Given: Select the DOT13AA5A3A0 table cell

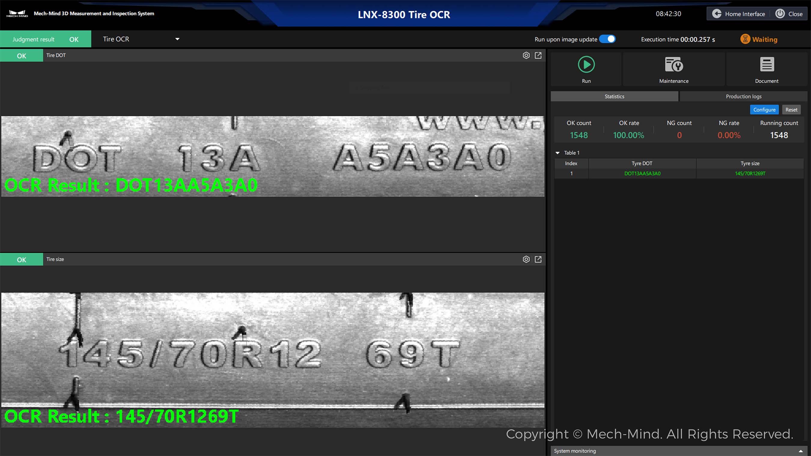Looking at the screenshot, I should click(642, 174).
